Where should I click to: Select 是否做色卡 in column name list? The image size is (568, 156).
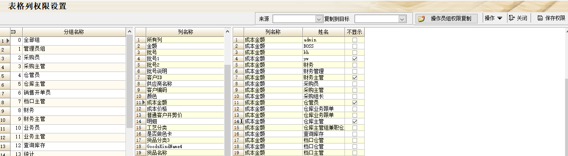185,134
